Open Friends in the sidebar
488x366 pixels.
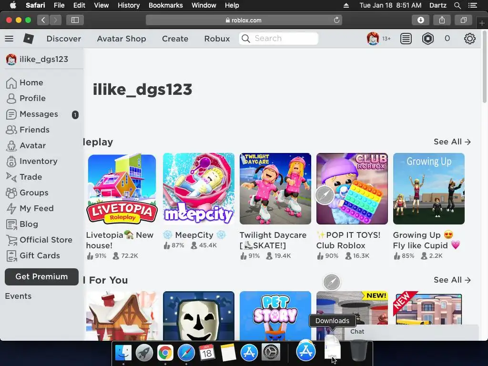coord(28,130)
